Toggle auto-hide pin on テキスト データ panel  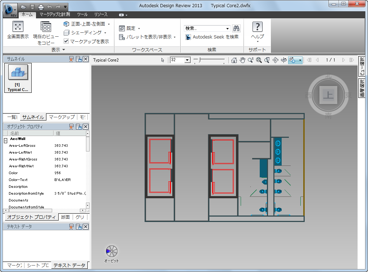tap(71, 227)
